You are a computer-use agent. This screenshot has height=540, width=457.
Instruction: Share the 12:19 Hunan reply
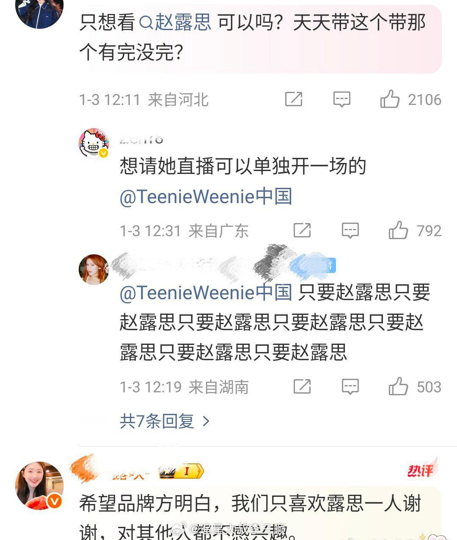tap(302, 386)
